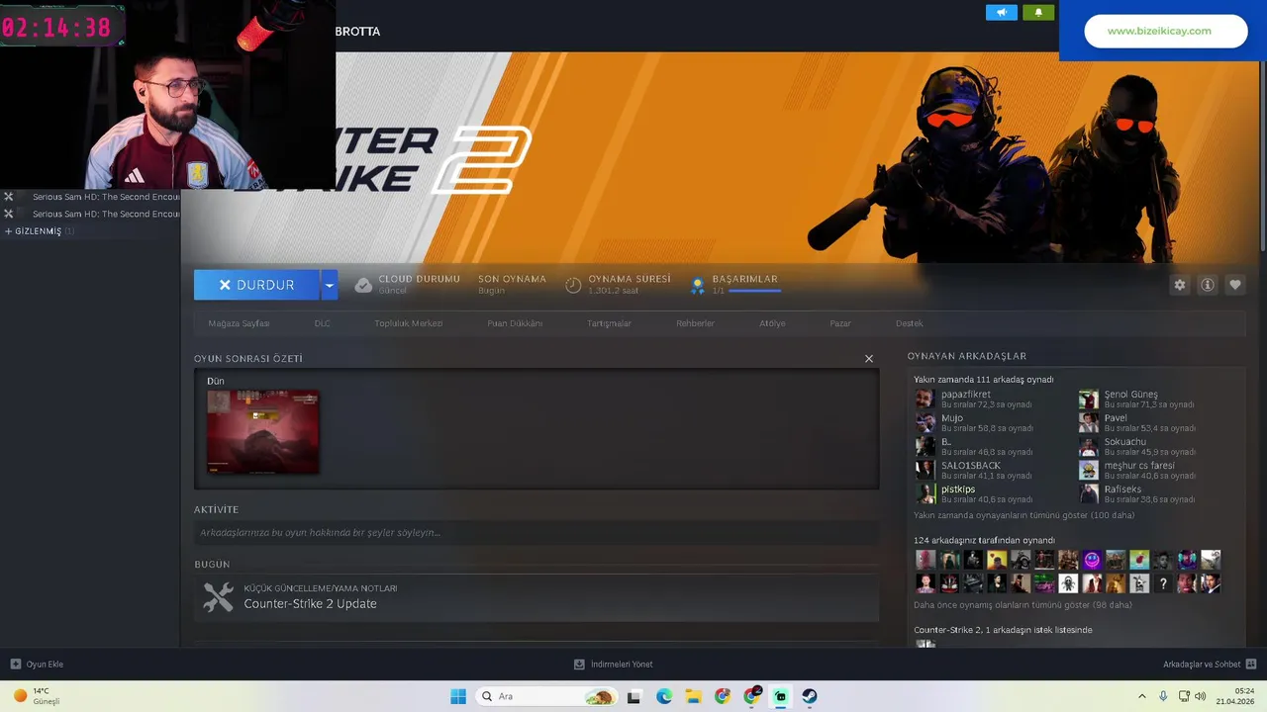The image size is (1267, 712).
Task: Click the wrench update icon beside Counter-Strike 2 Update
Action: tap(218, 597)
